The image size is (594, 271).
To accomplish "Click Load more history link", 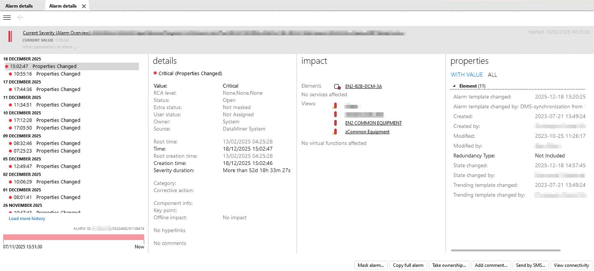I will [27, 218].
